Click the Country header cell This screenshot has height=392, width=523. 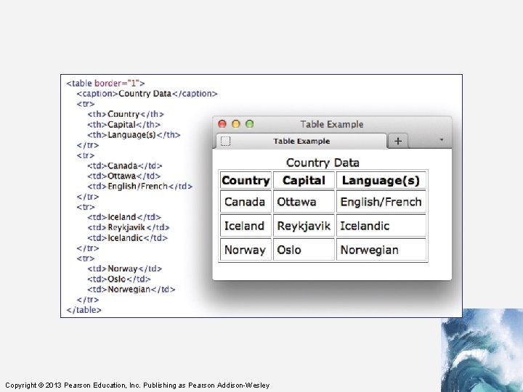(x=246, y=180)
